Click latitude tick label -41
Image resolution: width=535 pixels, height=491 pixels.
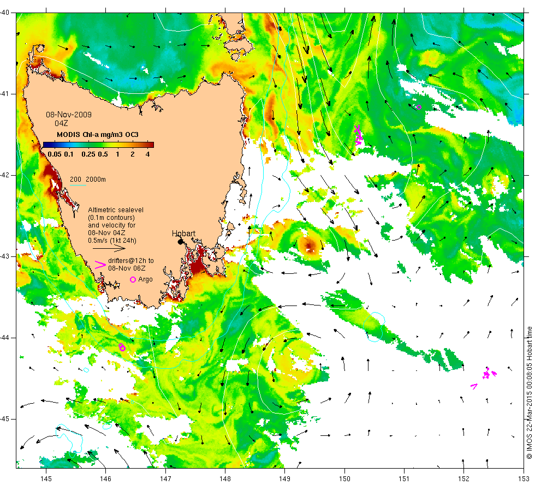click(5, 94)
